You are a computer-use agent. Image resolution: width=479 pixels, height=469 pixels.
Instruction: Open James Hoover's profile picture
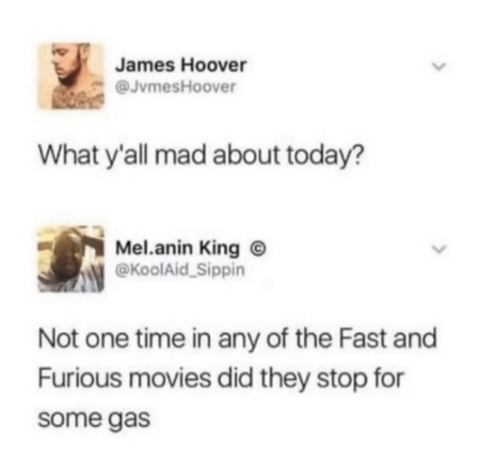click(71, 76)
